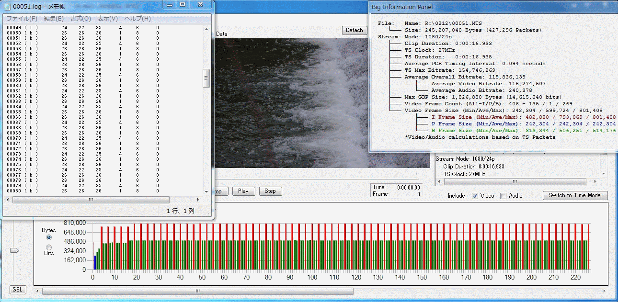Click the info panel horizontal scrollbar left arrow

pyautogui.click(x=439, y=182)
